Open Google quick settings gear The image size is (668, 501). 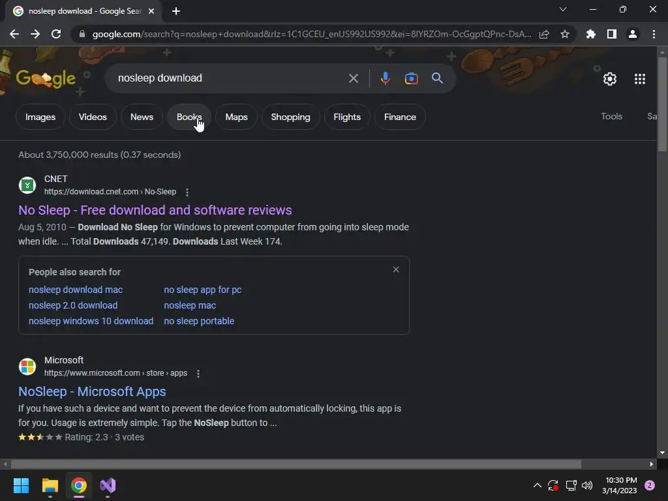click(610, 79)
